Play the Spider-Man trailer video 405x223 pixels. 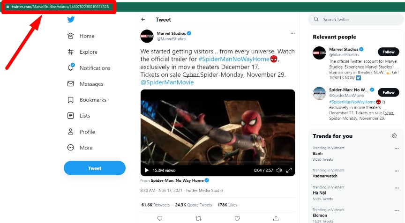tap(147, 170)
